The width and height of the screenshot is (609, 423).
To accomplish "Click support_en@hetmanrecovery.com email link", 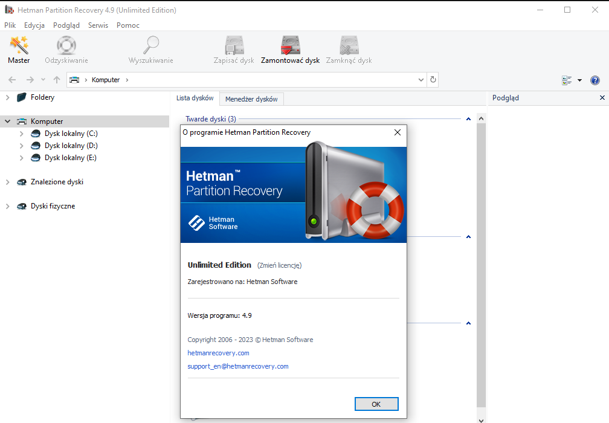I will point(237,366).
